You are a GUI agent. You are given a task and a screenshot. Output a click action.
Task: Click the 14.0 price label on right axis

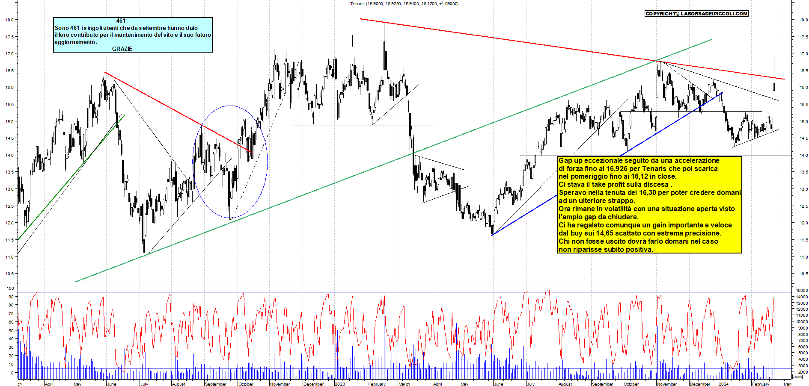pos(804,155)
